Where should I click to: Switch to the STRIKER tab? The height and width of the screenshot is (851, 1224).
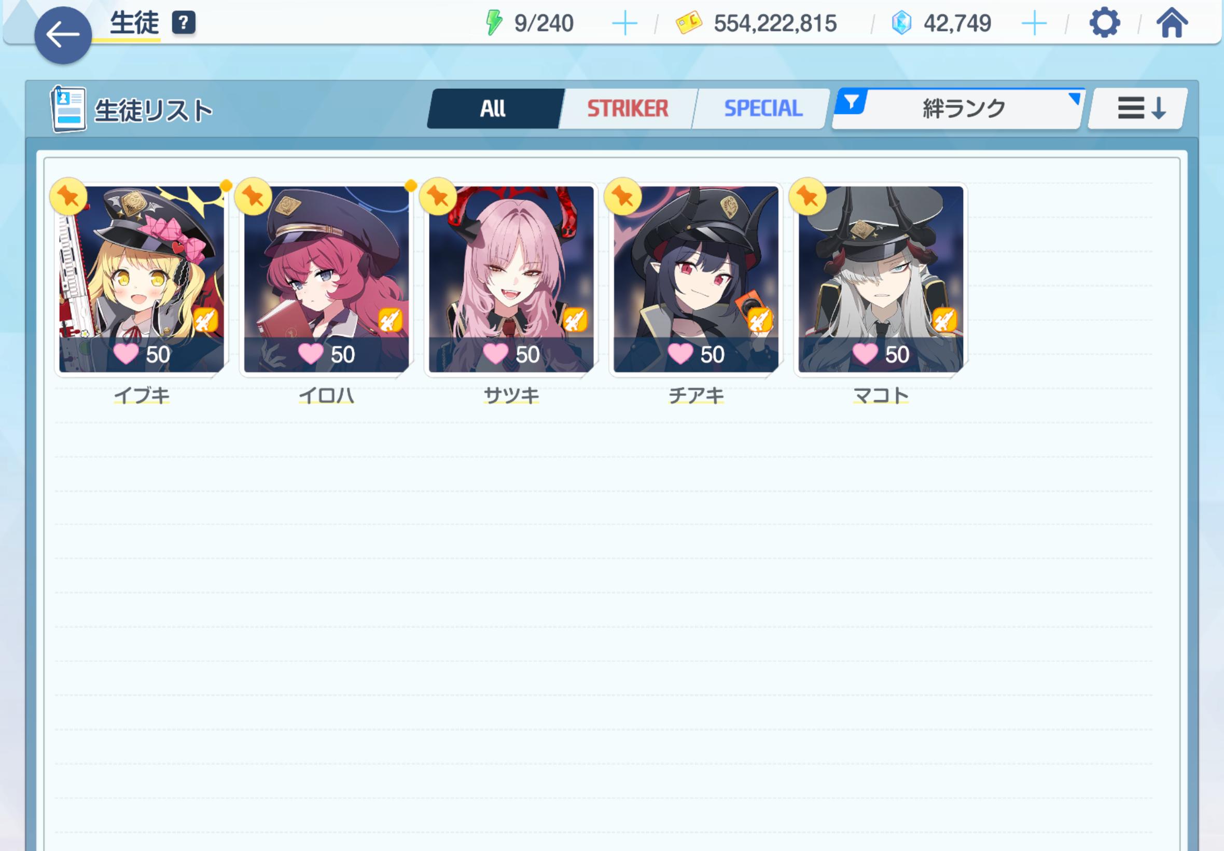627,109
